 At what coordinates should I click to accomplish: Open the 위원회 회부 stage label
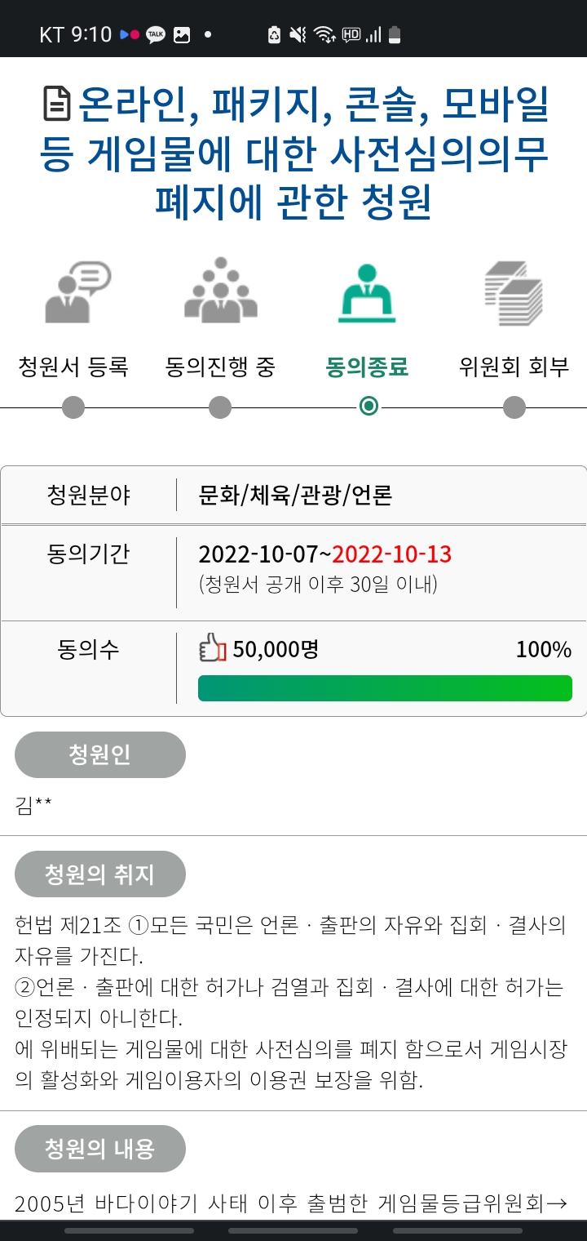click(514, 367)
